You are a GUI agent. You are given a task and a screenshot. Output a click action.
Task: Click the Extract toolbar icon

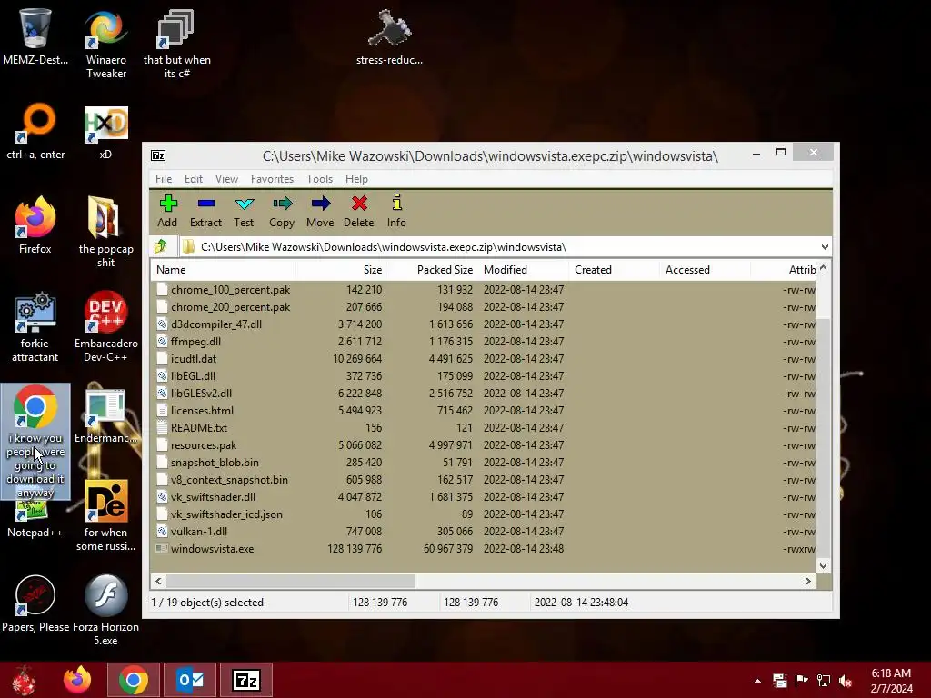point(205,211)
